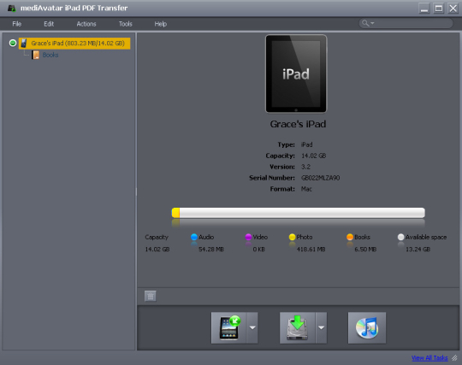
Task: Click the Version value 3.2
Action: (x=305, y=167)
